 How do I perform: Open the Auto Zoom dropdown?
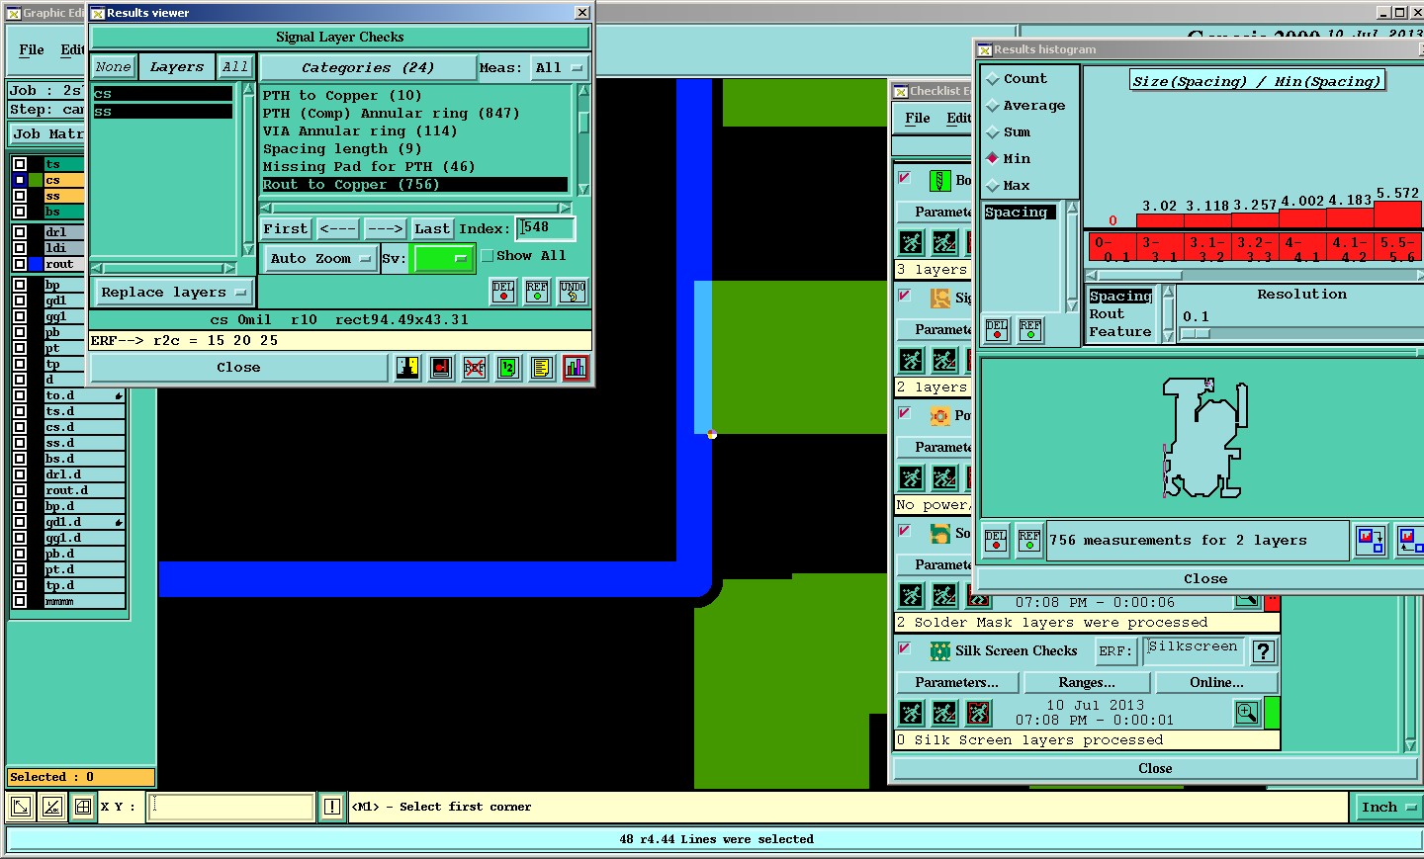(321, 259)
